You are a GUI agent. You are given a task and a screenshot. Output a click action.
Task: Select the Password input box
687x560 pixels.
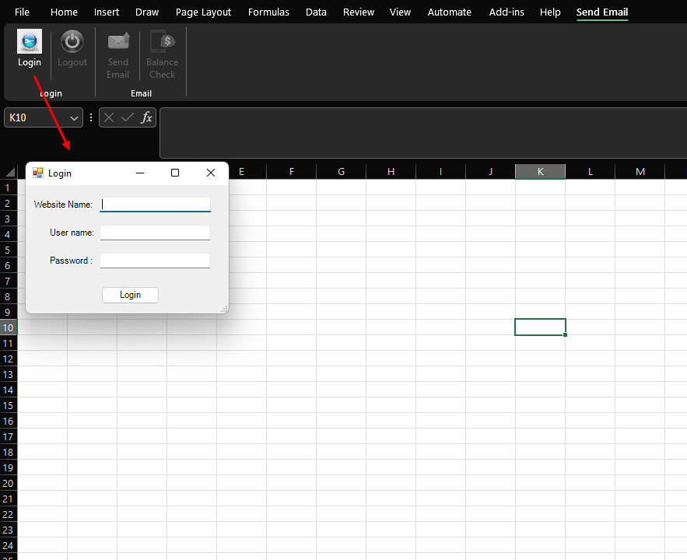155,261
